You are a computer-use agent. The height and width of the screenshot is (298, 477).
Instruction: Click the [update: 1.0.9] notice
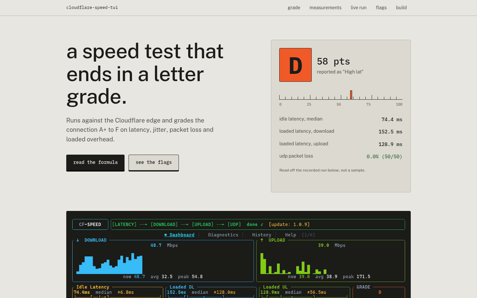tap(289, 224)
